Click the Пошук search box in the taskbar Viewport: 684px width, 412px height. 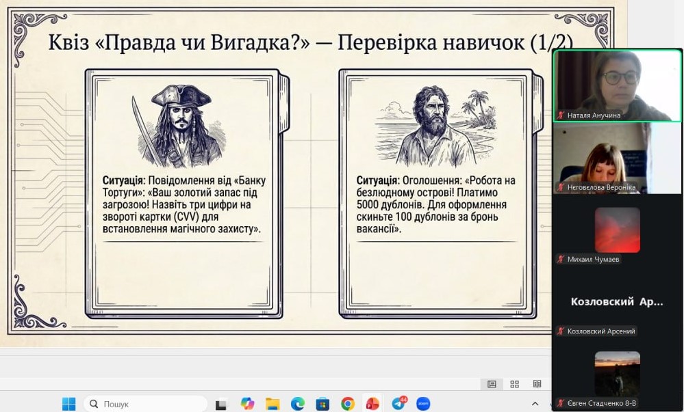(145, 404)
